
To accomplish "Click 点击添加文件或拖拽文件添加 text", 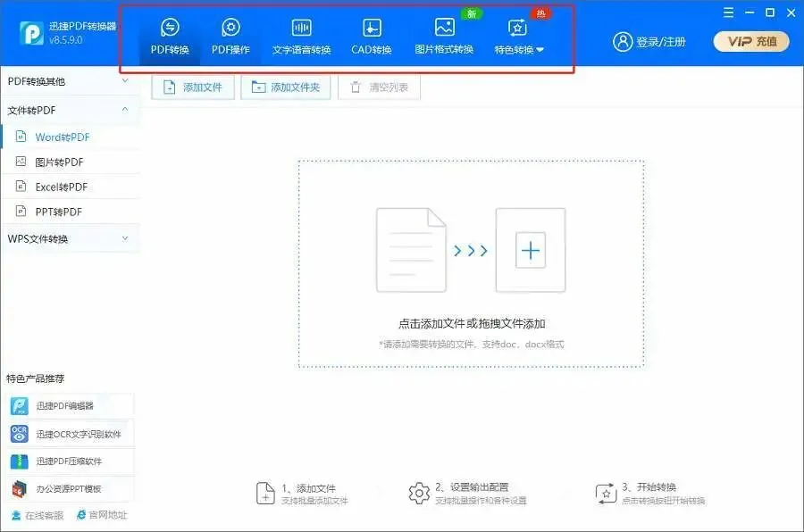I will click(x=472, y=323).
